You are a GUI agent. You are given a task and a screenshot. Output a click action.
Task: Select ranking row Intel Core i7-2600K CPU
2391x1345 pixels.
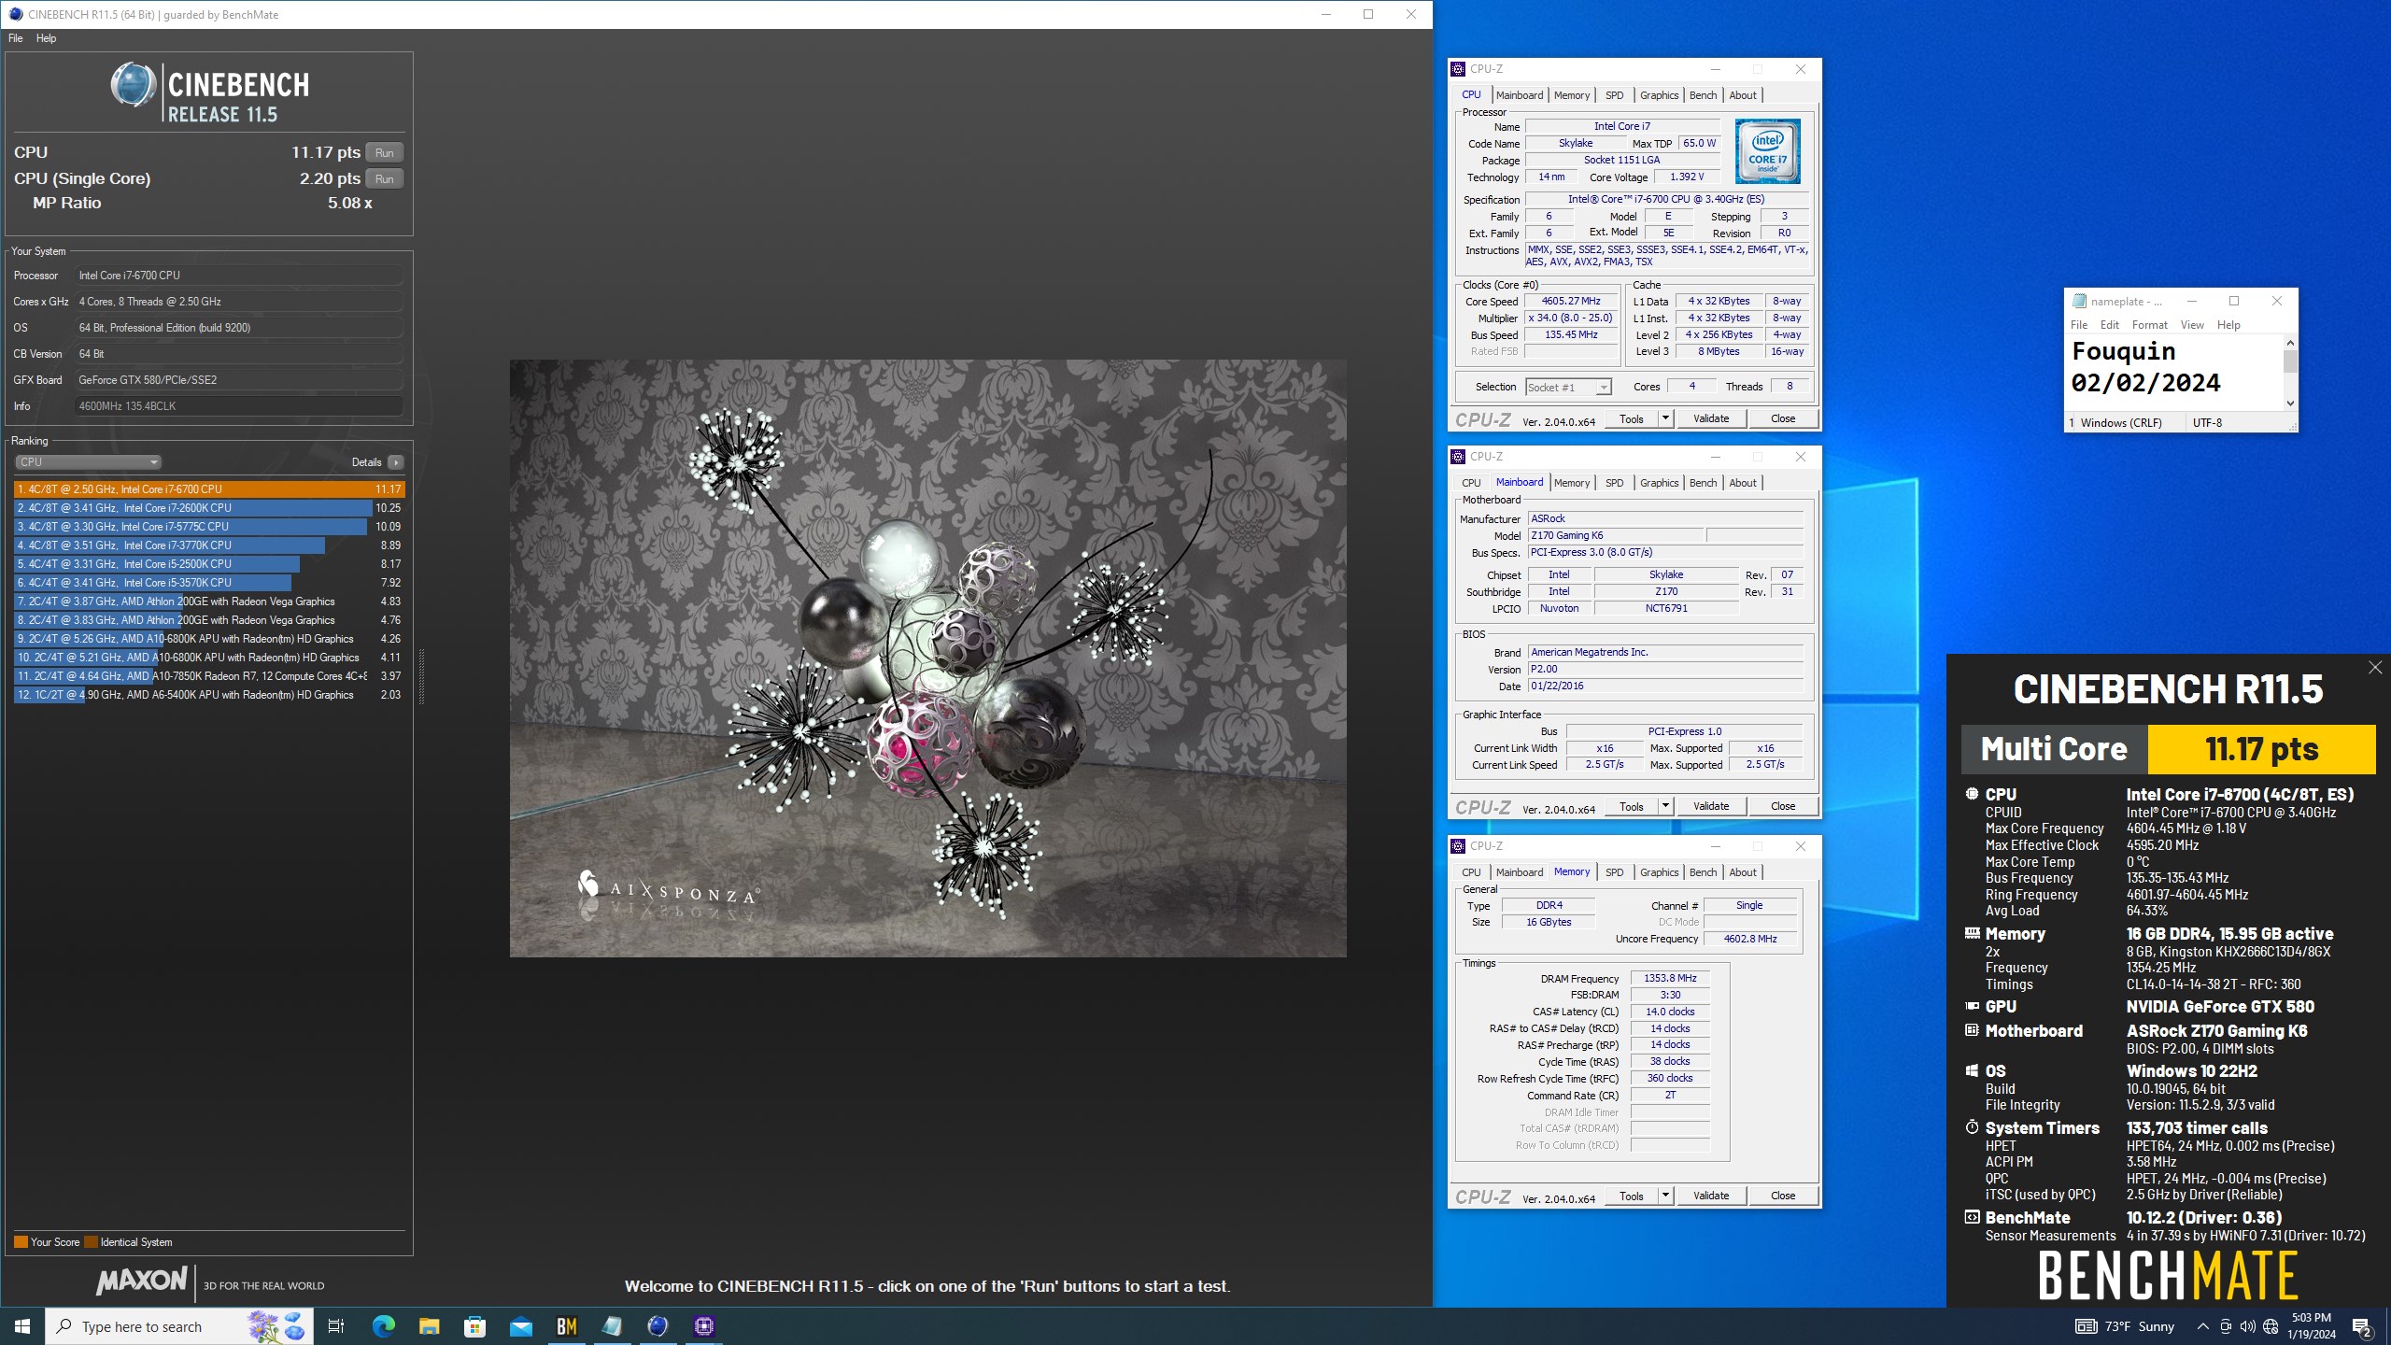coord(208,508)
